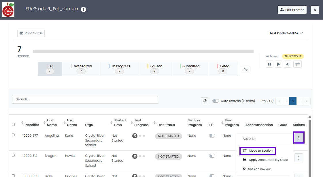Image resolution: width=323 pixels, height=177 pixels.
Task: Close the proctoring view with the X button
Action: click(315, 10)
